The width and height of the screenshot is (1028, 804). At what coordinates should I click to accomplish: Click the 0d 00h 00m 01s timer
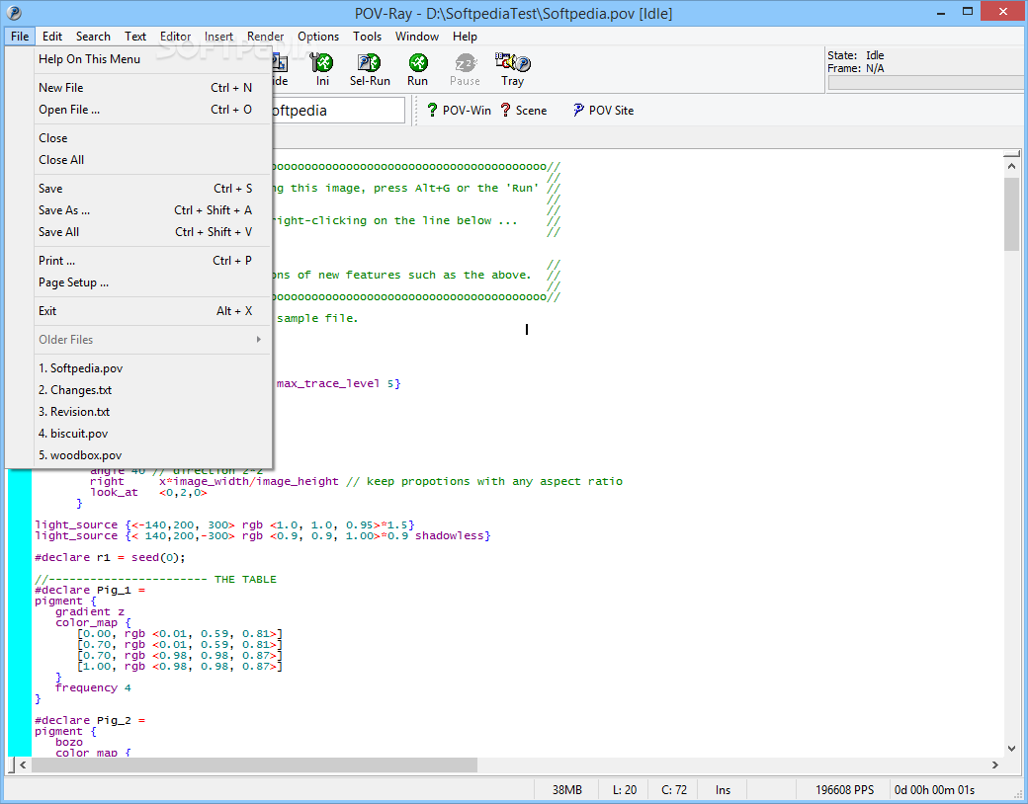934,789
